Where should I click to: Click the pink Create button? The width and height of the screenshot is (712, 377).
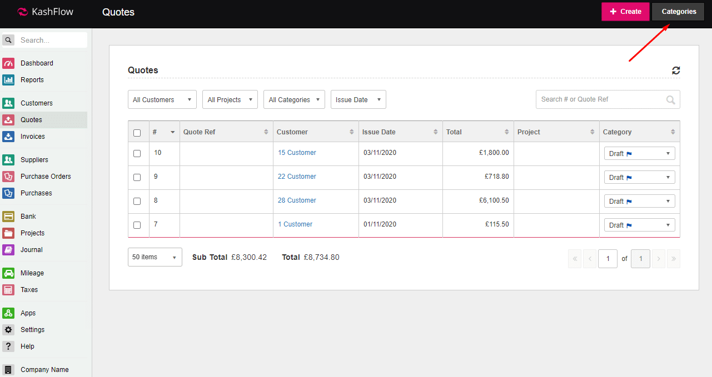[x=625, y=12]
